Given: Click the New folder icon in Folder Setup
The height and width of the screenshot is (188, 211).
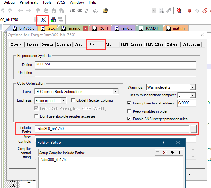Looking at the screenshot, I should 158,153.
